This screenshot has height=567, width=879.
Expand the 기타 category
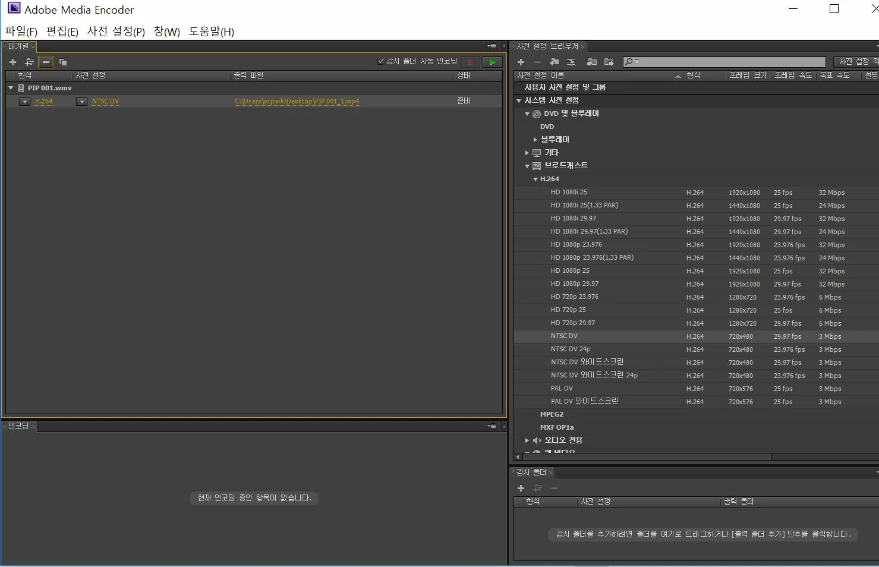point(527,153)
